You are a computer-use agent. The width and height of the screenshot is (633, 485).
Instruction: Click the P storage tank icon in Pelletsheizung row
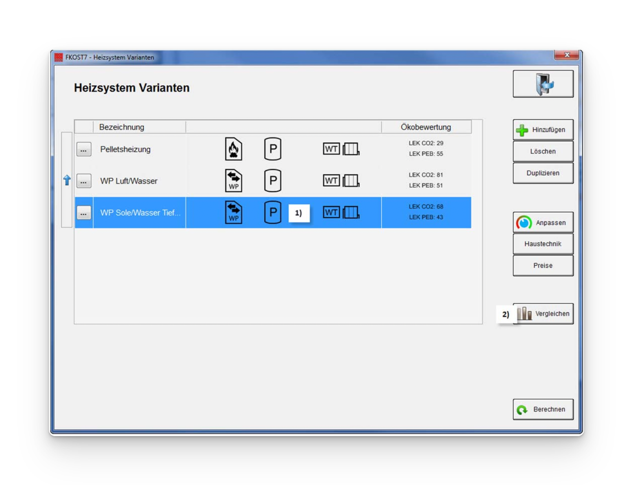click(272, 149)
